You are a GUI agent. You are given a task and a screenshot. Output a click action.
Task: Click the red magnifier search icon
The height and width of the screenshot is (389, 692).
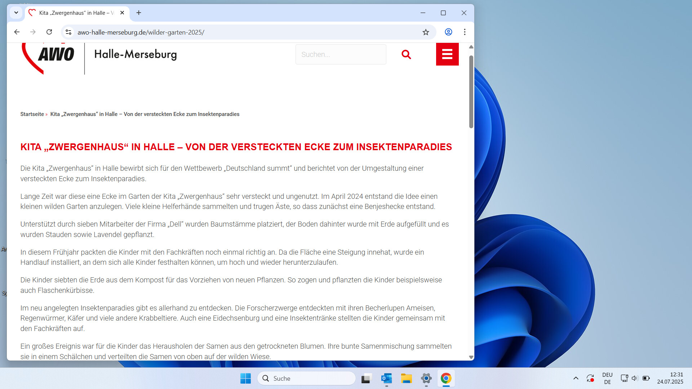click(406, 54)
